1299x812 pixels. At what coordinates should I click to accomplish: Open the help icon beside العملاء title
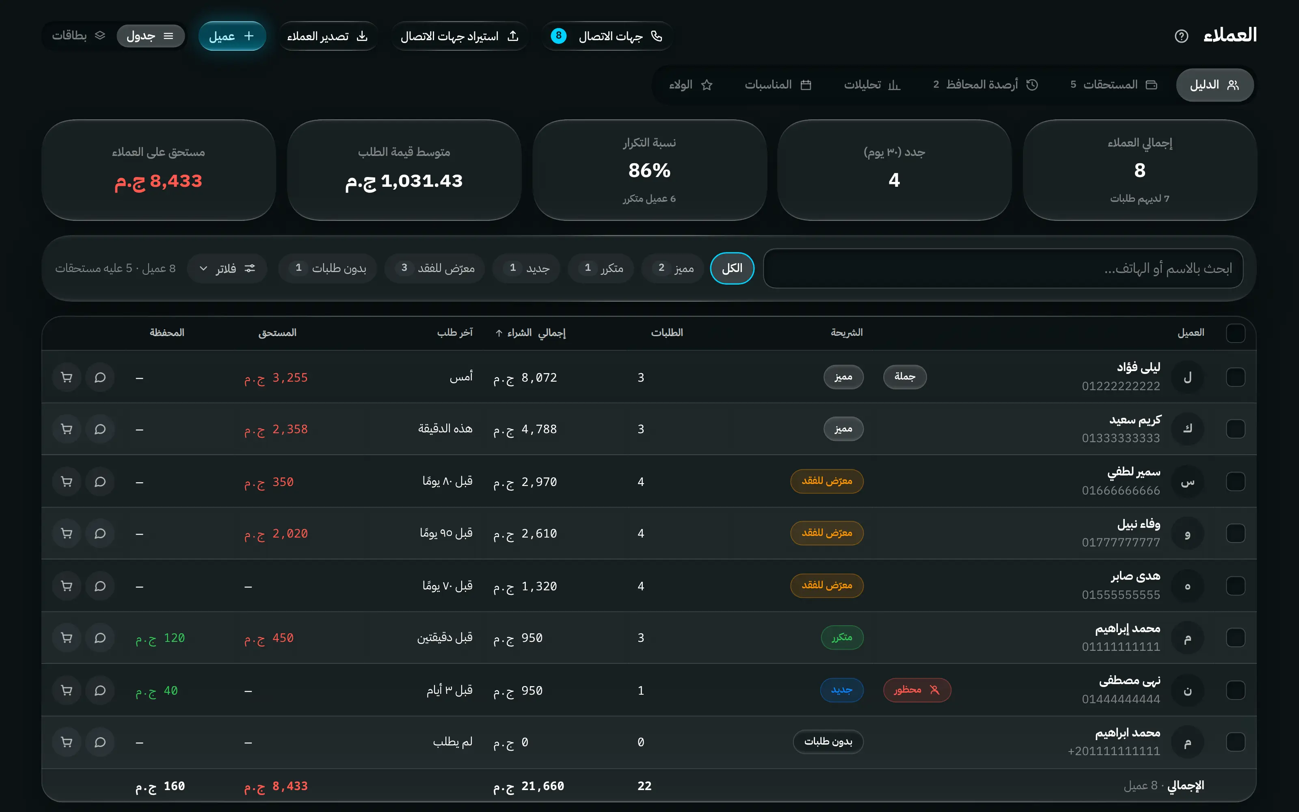click(x=1181, y=36)
